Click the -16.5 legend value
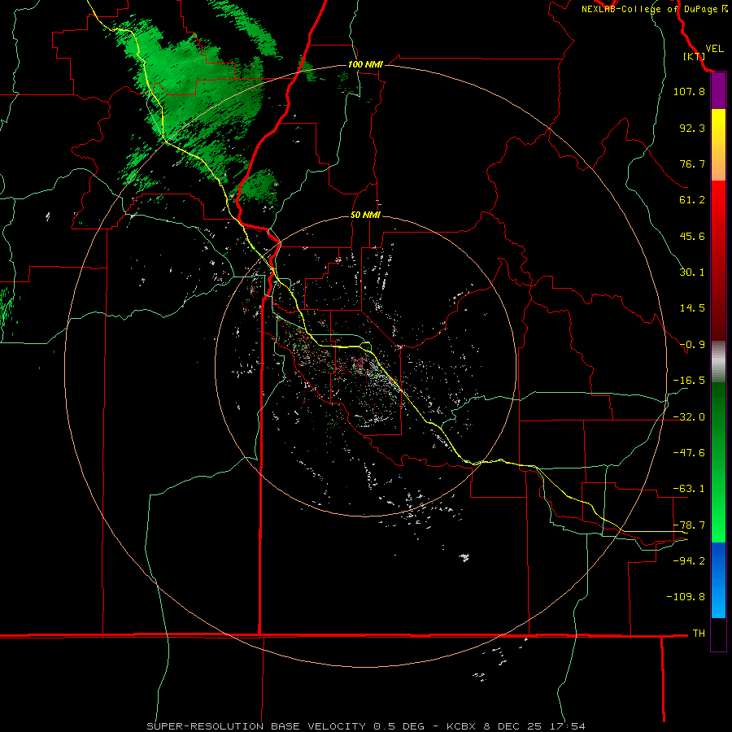 689,381
